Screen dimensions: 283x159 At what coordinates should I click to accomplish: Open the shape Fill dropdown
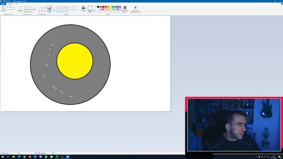pos(74,9)
